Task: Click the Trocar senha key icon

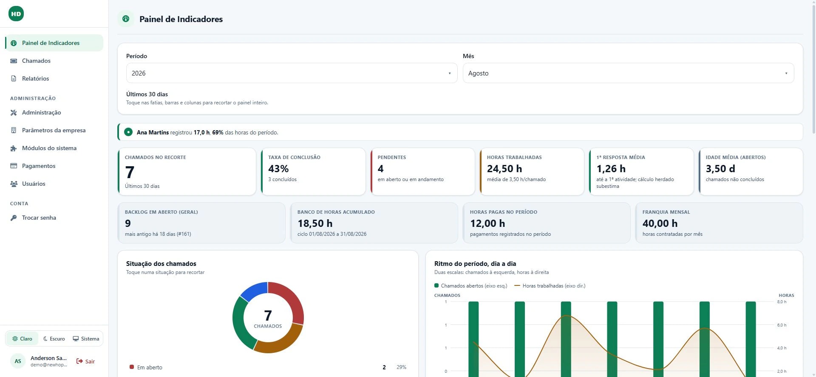Action: (x=14, y=218)
